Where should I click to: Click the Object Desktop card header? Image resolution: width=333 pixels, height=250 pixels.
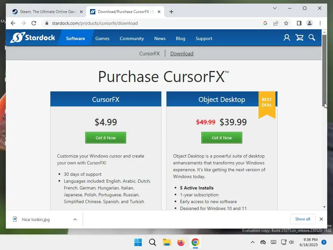pos(222,99)
